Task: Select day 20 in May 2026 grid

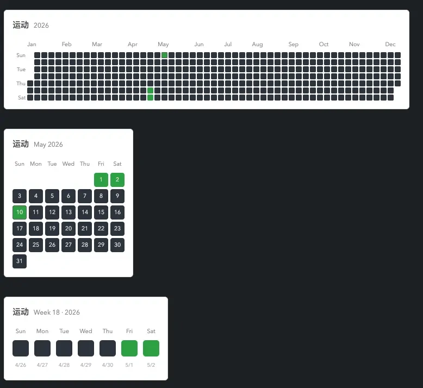Action: click(69, 228)
